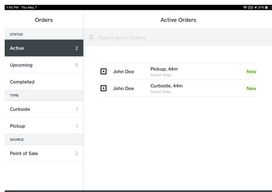Click the Active Orders heading
Viewport: 272px width, 192px height.
pyautogui.click(x=178, y=20)
